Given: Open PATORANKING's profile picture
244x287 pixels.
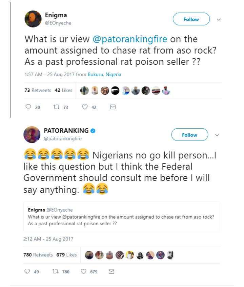Looking at the screenshot, I should (32, 134).
